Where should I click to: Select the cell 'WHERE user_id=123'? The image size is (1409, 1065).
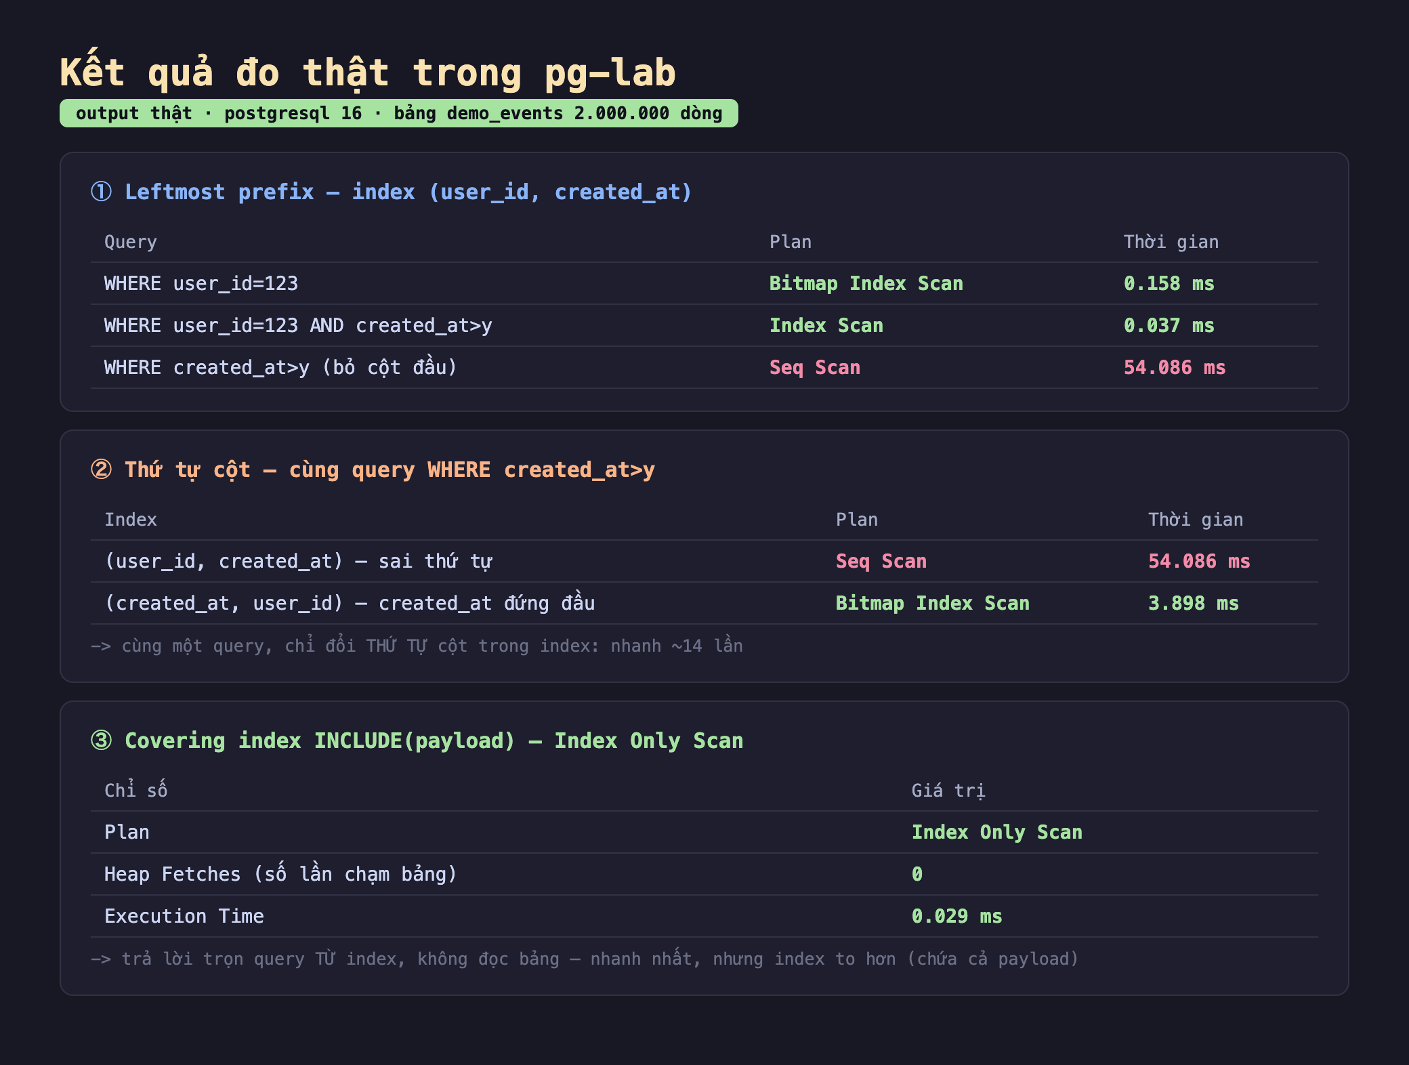click(x=201, y=283)
